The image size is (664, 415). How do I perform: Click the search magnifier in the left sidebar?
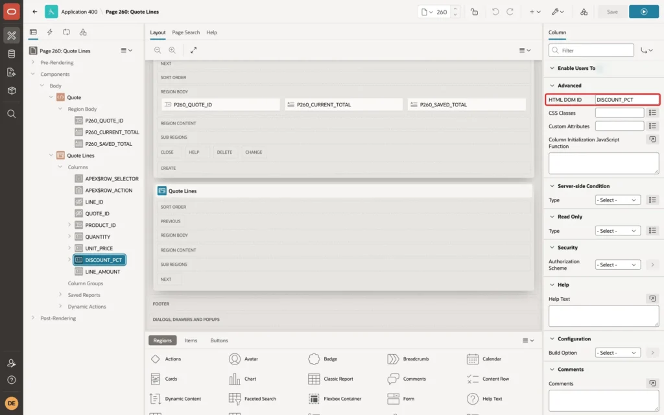[x=12, y=114]
